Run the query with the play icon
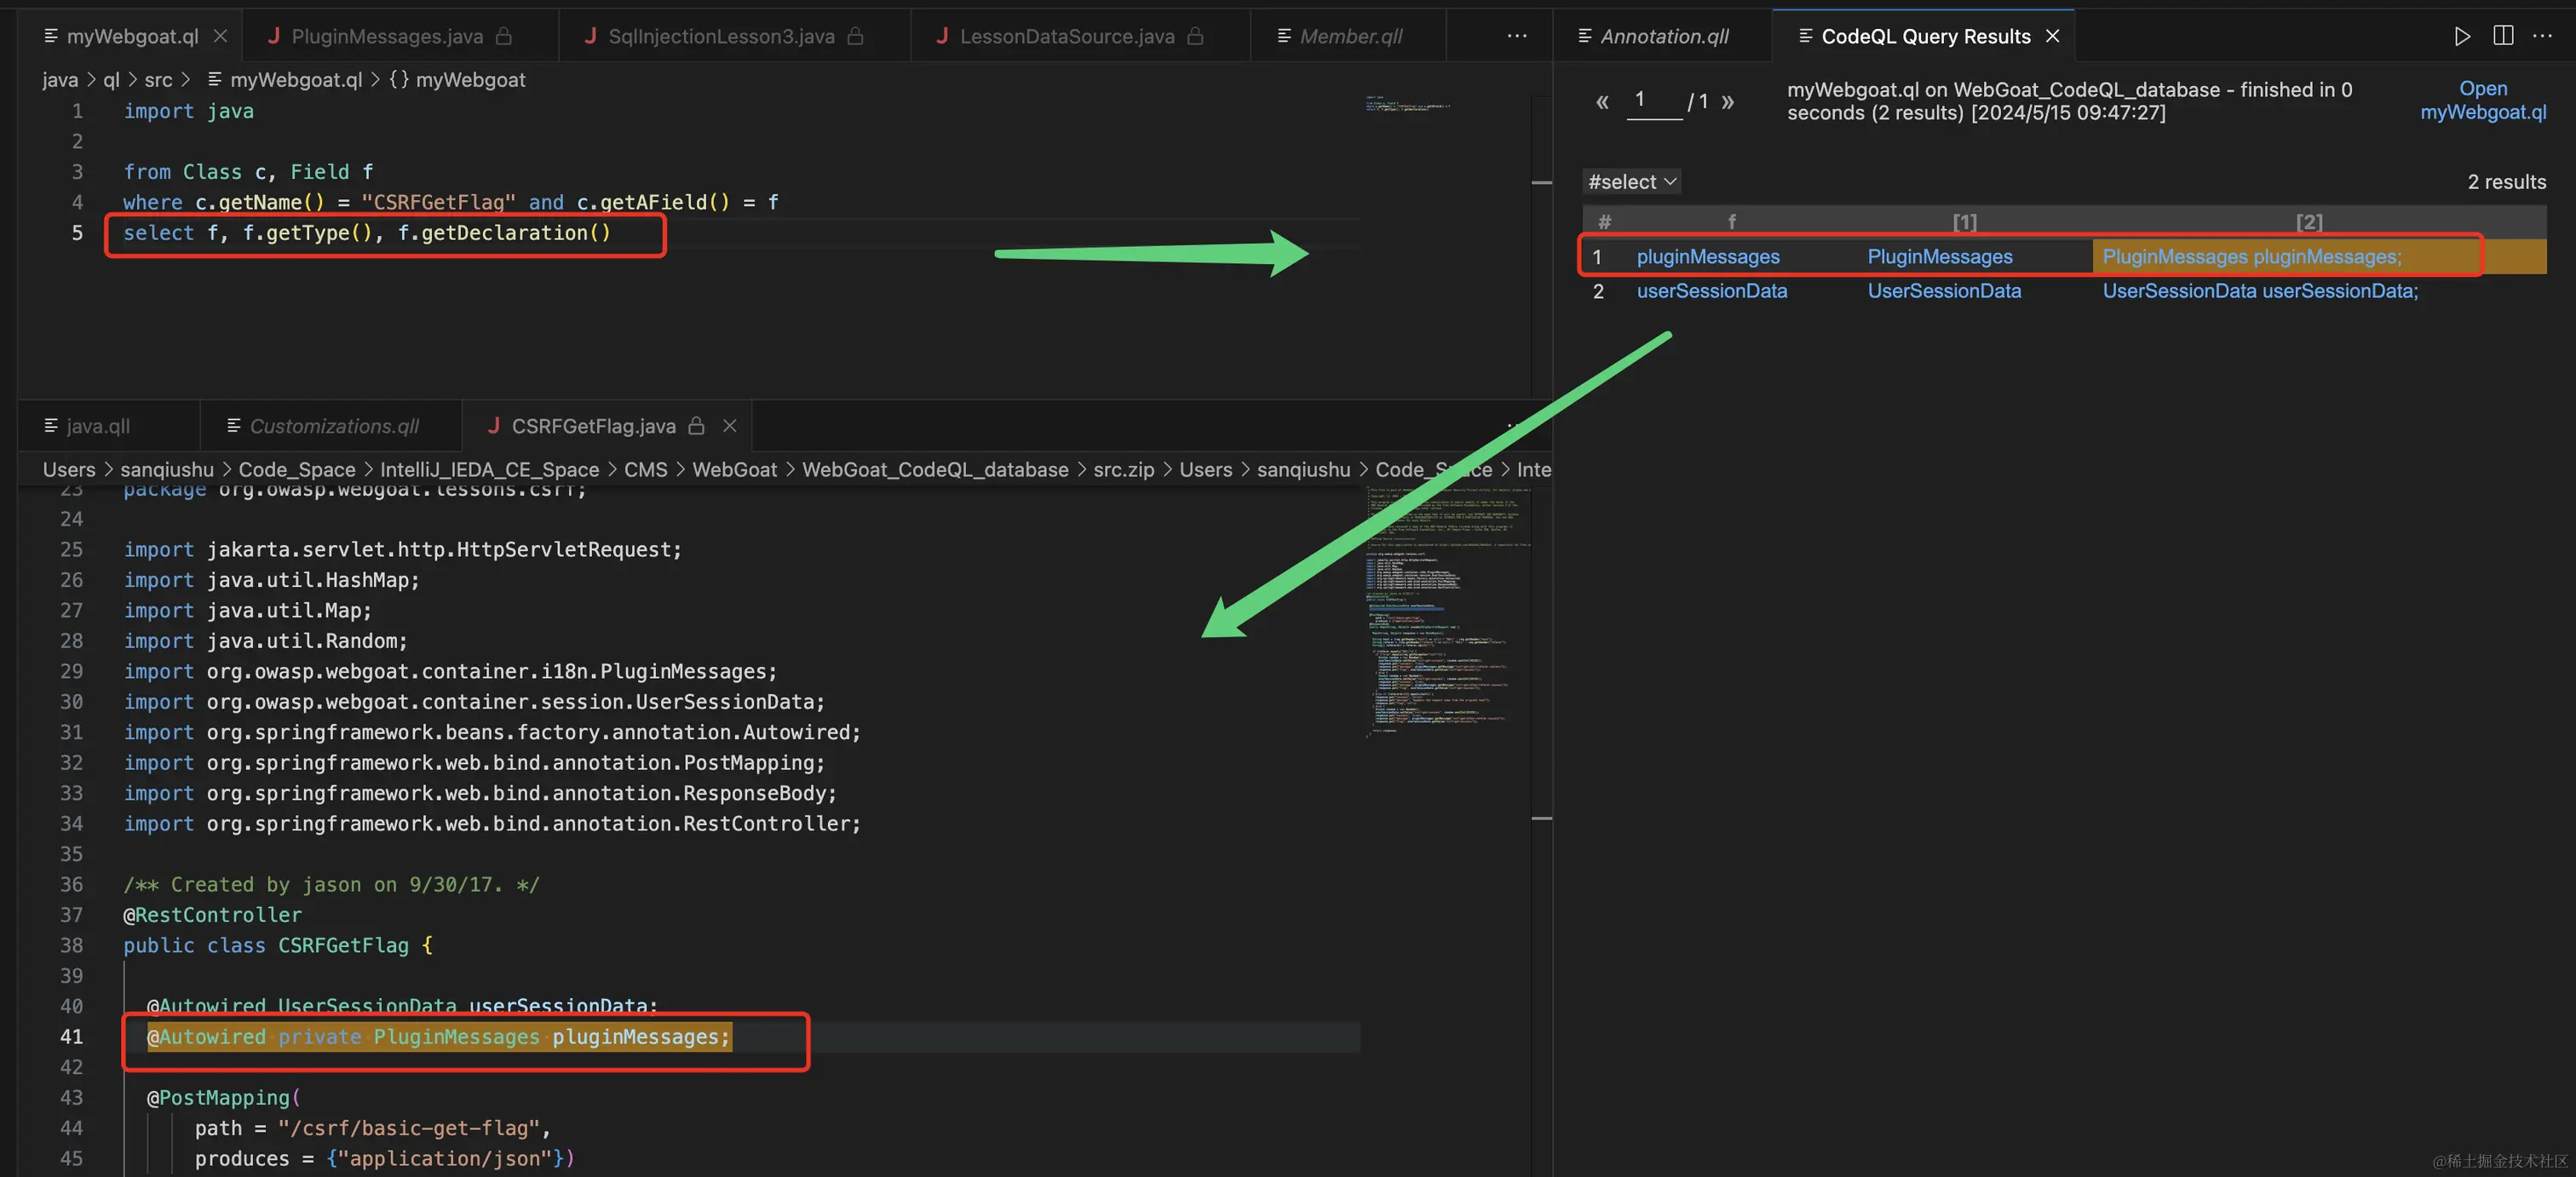The image size is (2576, 1177). pyautogui.click(x=2462, y=36)
